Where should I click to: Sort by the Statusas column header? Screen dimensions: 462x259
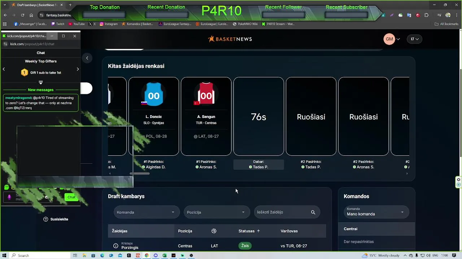tap(249, 231)
